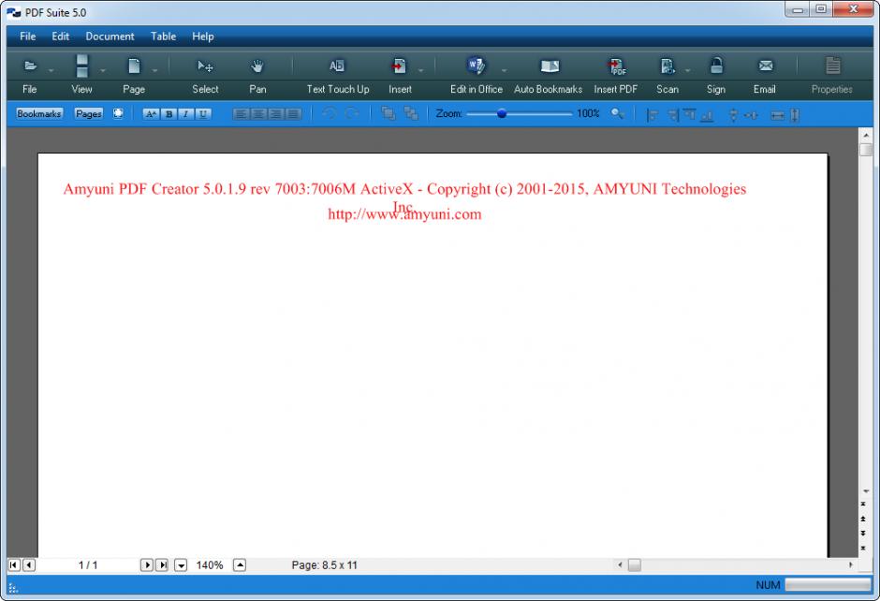This screenshot has width=880, height=601.
Task: Click Edit in Office icon
Action: (x=476, y=66)
